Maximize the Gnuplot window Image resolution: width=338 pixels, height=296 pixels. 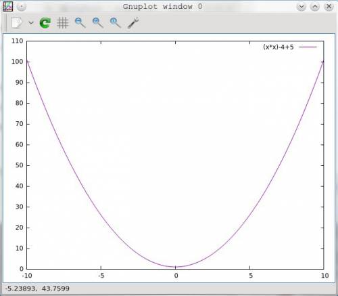click(x=315, y=7)
